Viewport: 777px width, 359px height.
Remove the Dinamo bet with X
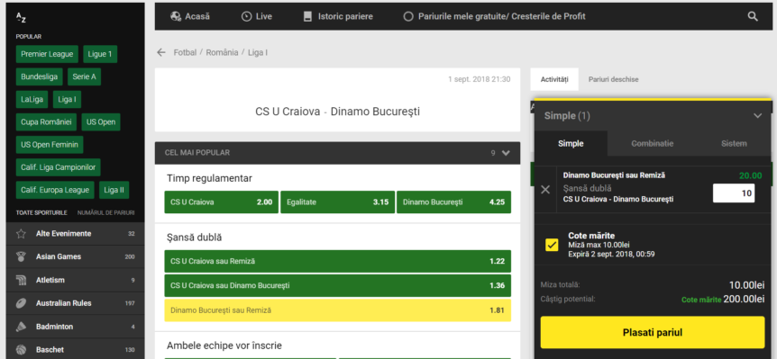pos(545,189)
